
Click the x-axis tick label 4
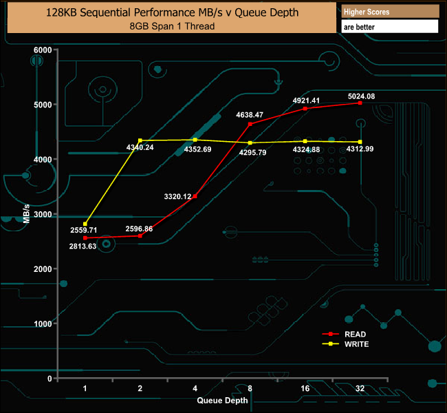(x=195, y=388)
